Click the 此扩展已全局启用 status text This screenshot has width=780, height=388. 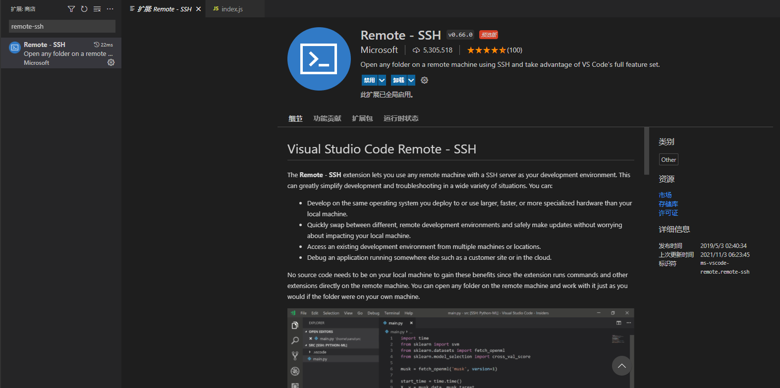point(387,95)
